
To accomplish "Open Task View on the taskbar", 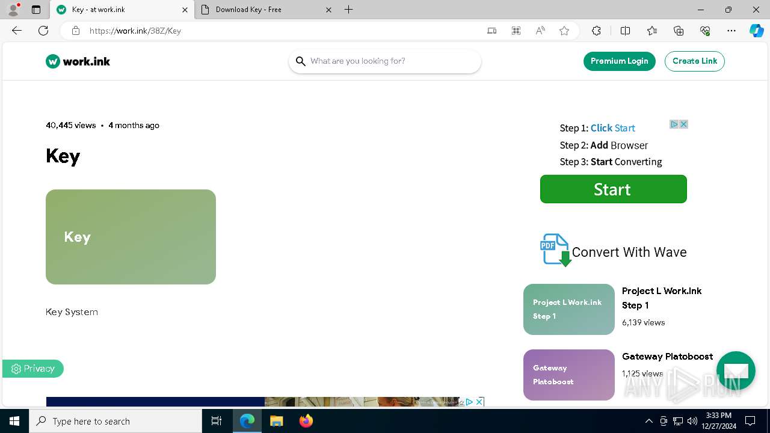I will coord(217,421).
